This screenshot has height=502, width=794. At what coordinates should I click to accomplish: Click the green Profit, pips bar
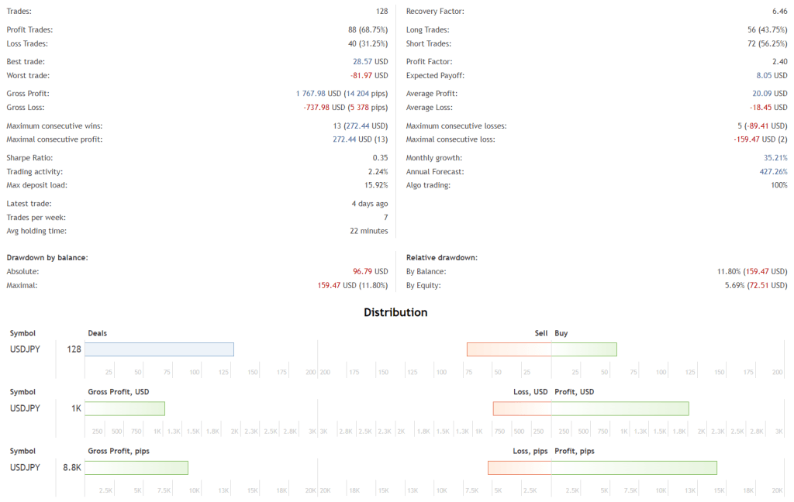[x=634, y=467]
